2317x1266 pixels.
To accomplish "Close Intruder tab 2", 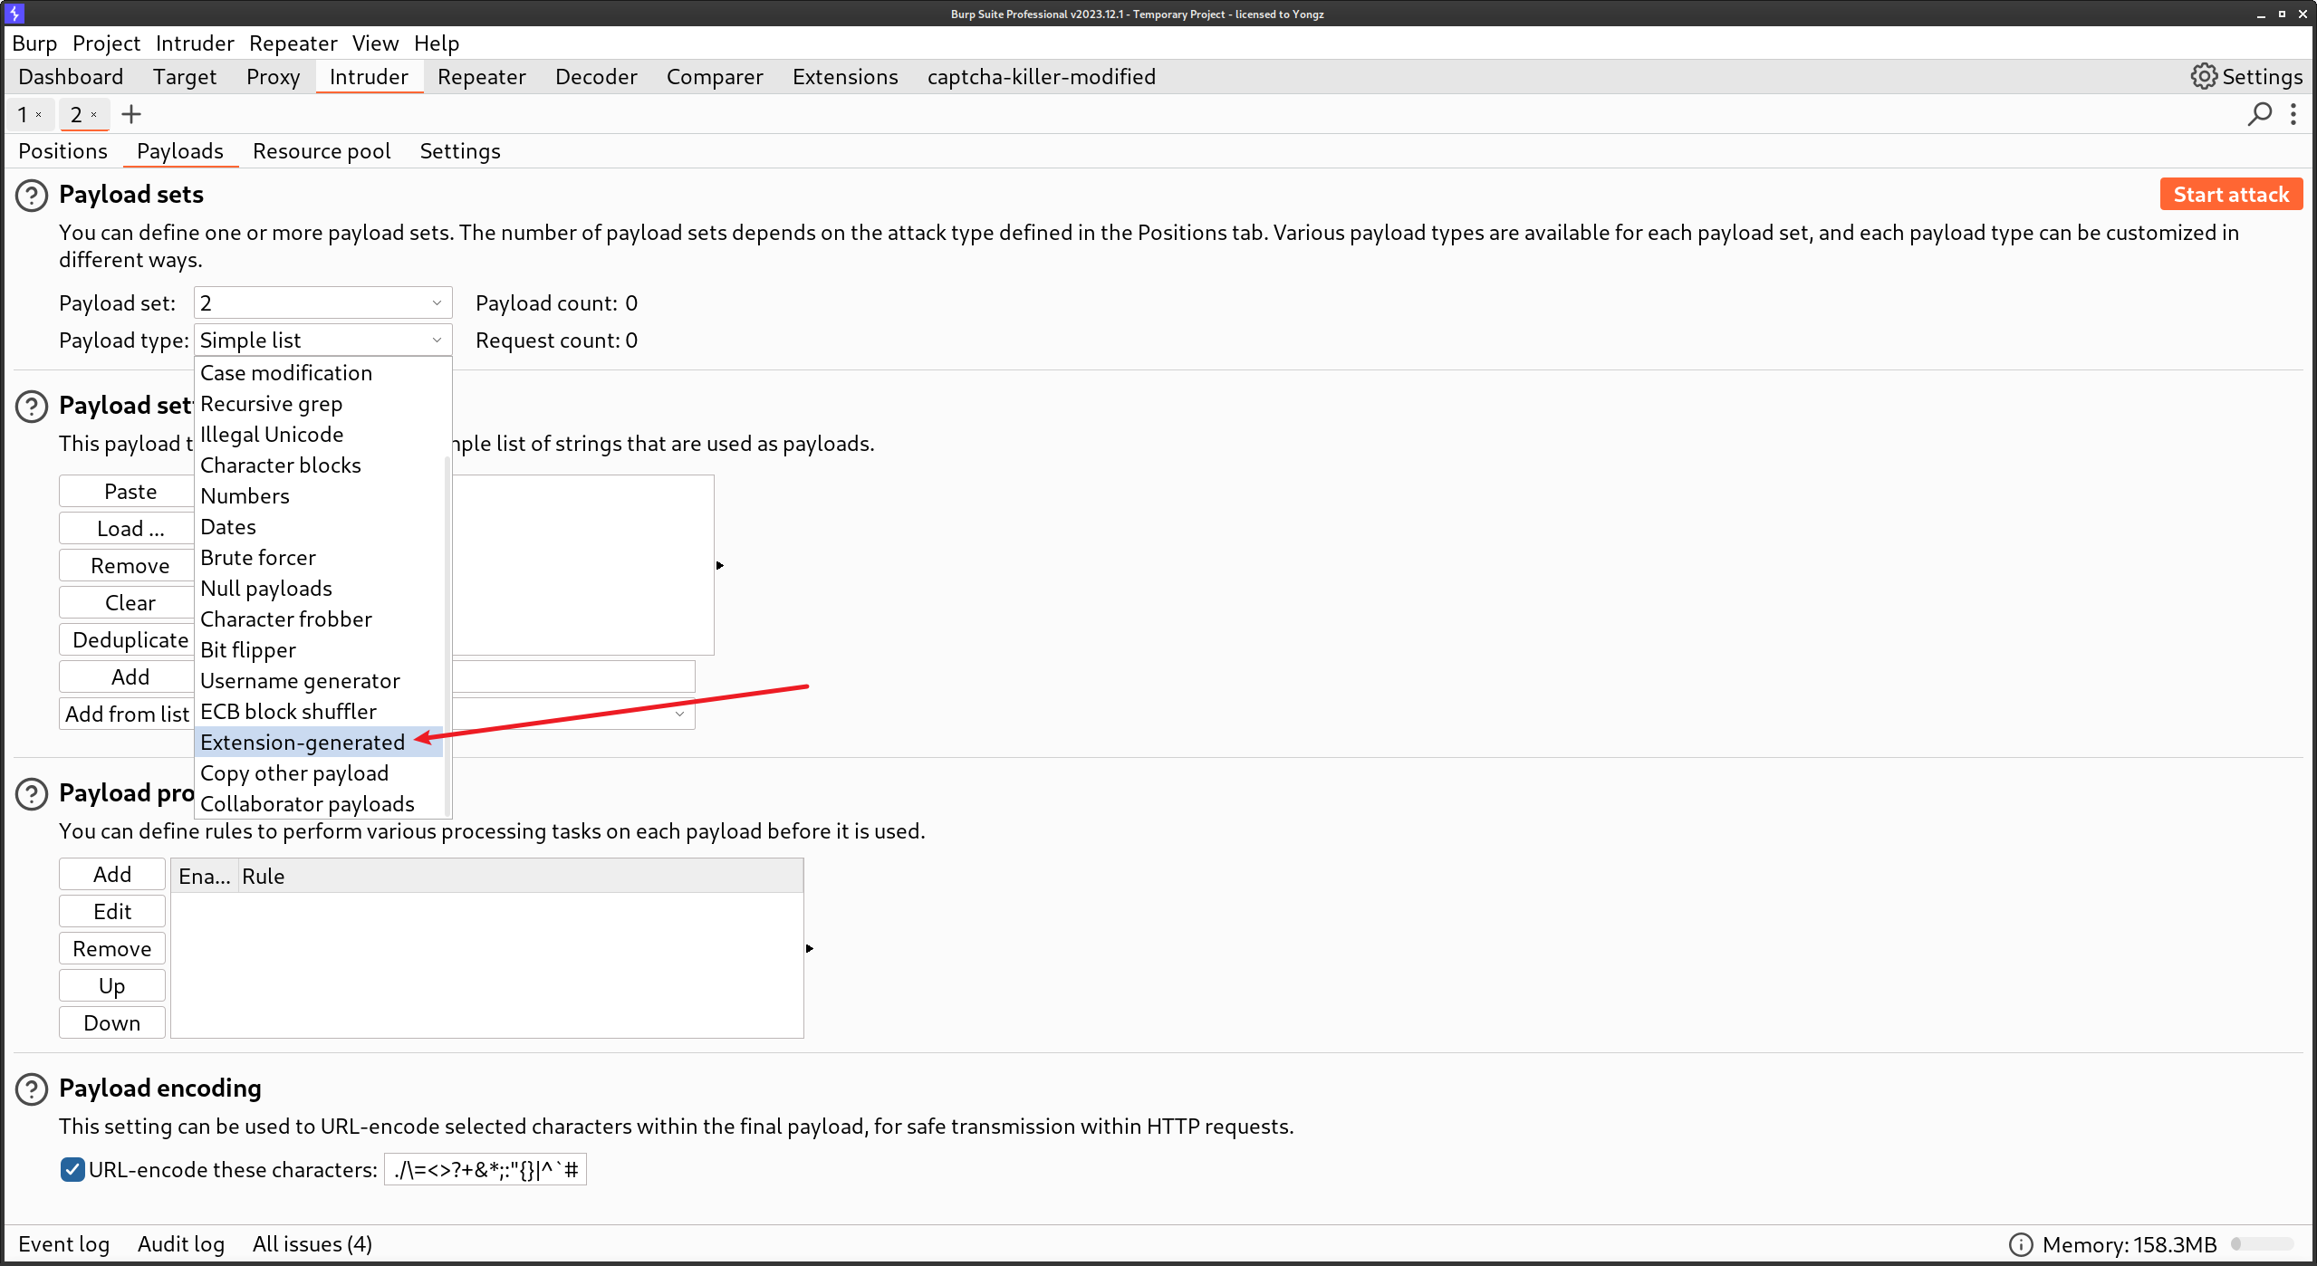I will click(x=93, y=114).
